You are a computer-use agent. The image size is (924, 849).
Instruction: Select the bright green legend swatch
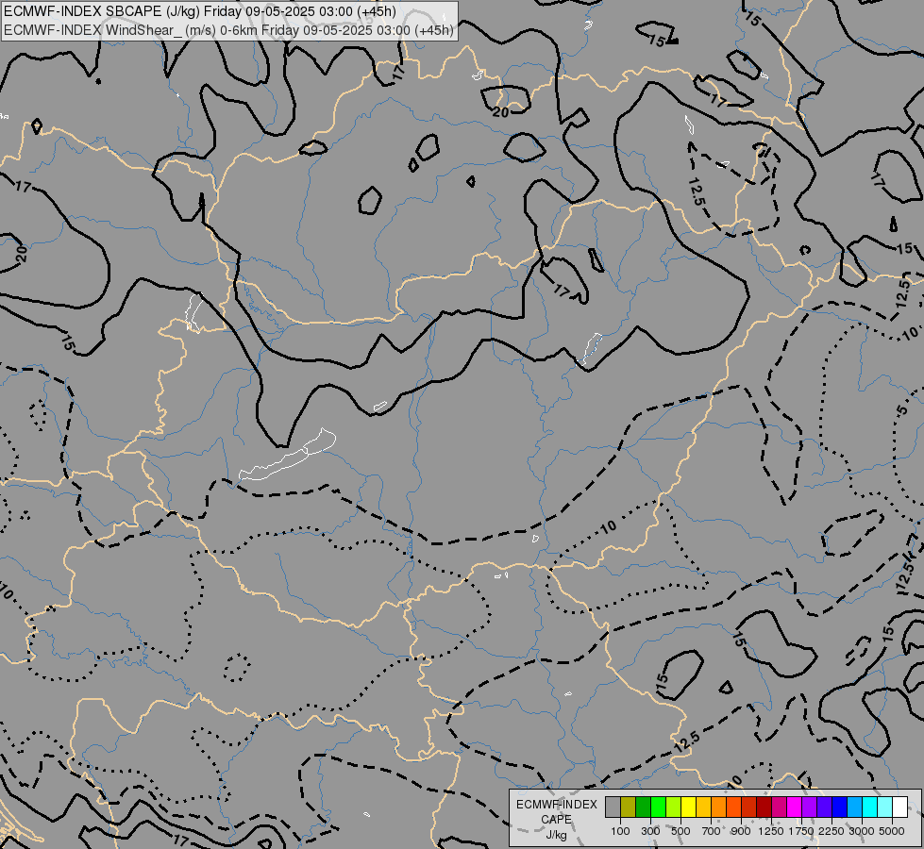click(x=658, y=807)
